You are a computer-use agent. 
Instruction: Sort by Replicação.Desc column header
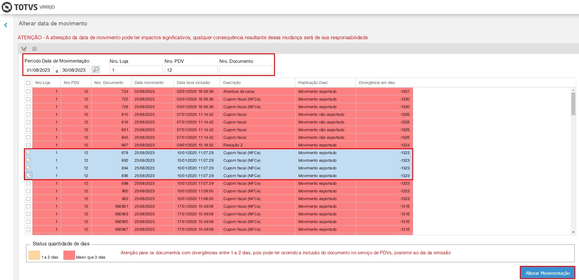pyautogui.click(x=326, y=83)
